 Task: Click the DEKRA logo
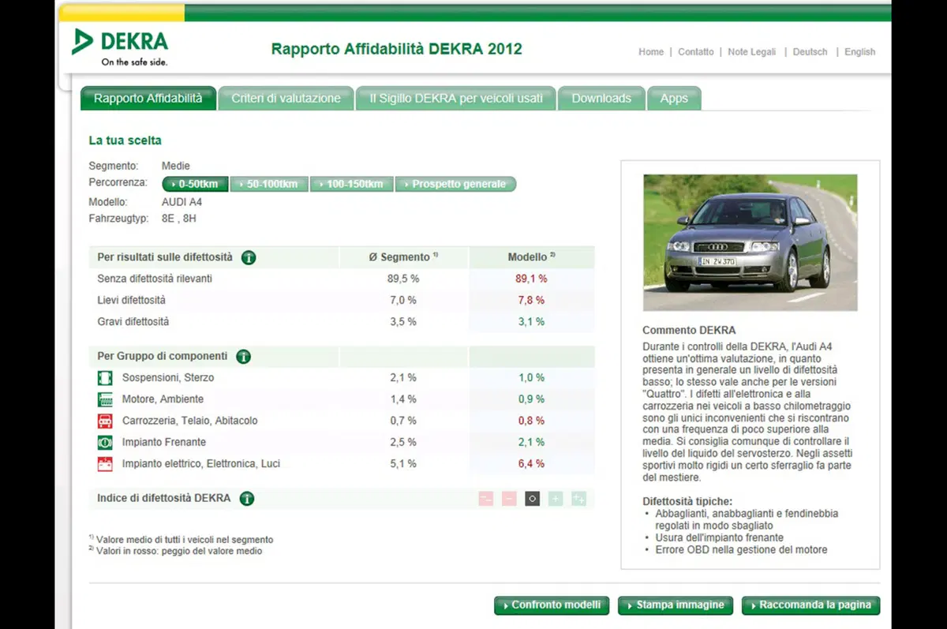click(x=120, y=47)
